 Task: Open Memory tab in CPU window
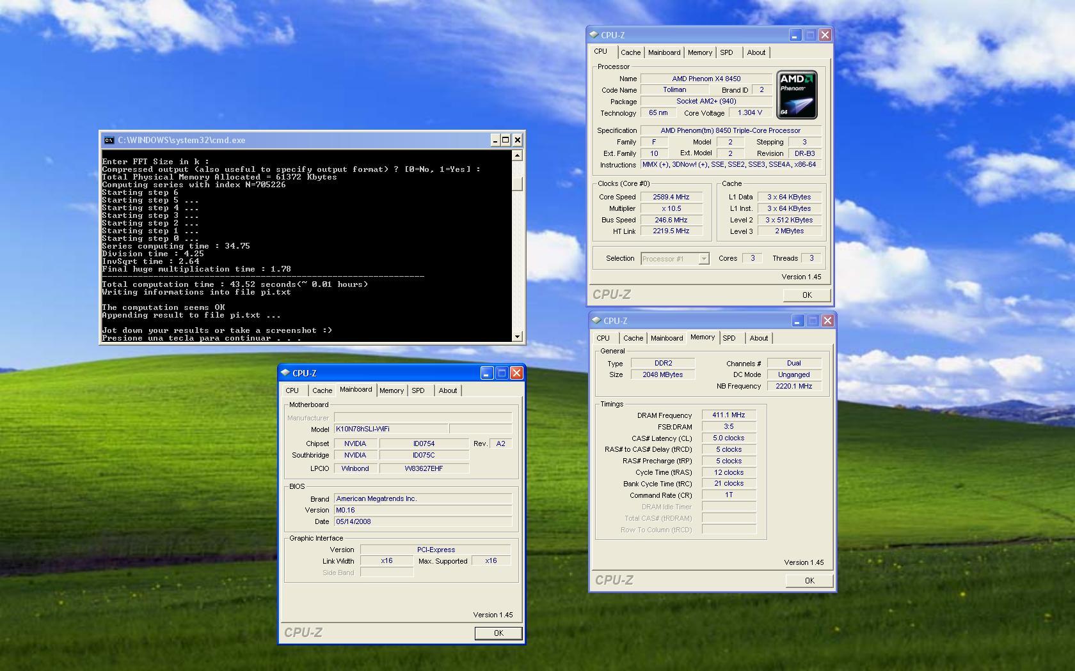click(699, 52)
